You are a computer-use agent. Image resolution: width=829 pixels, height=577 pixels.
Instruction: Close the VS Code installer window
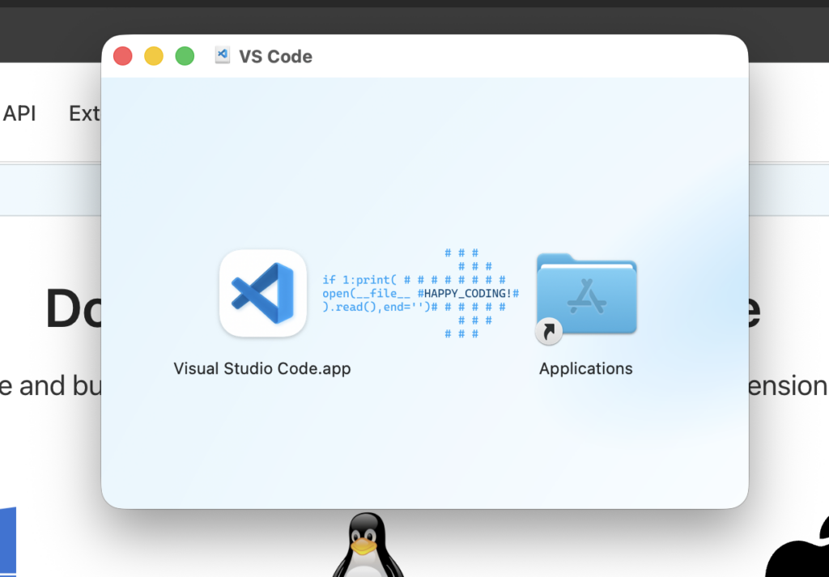tap(122, 56)
